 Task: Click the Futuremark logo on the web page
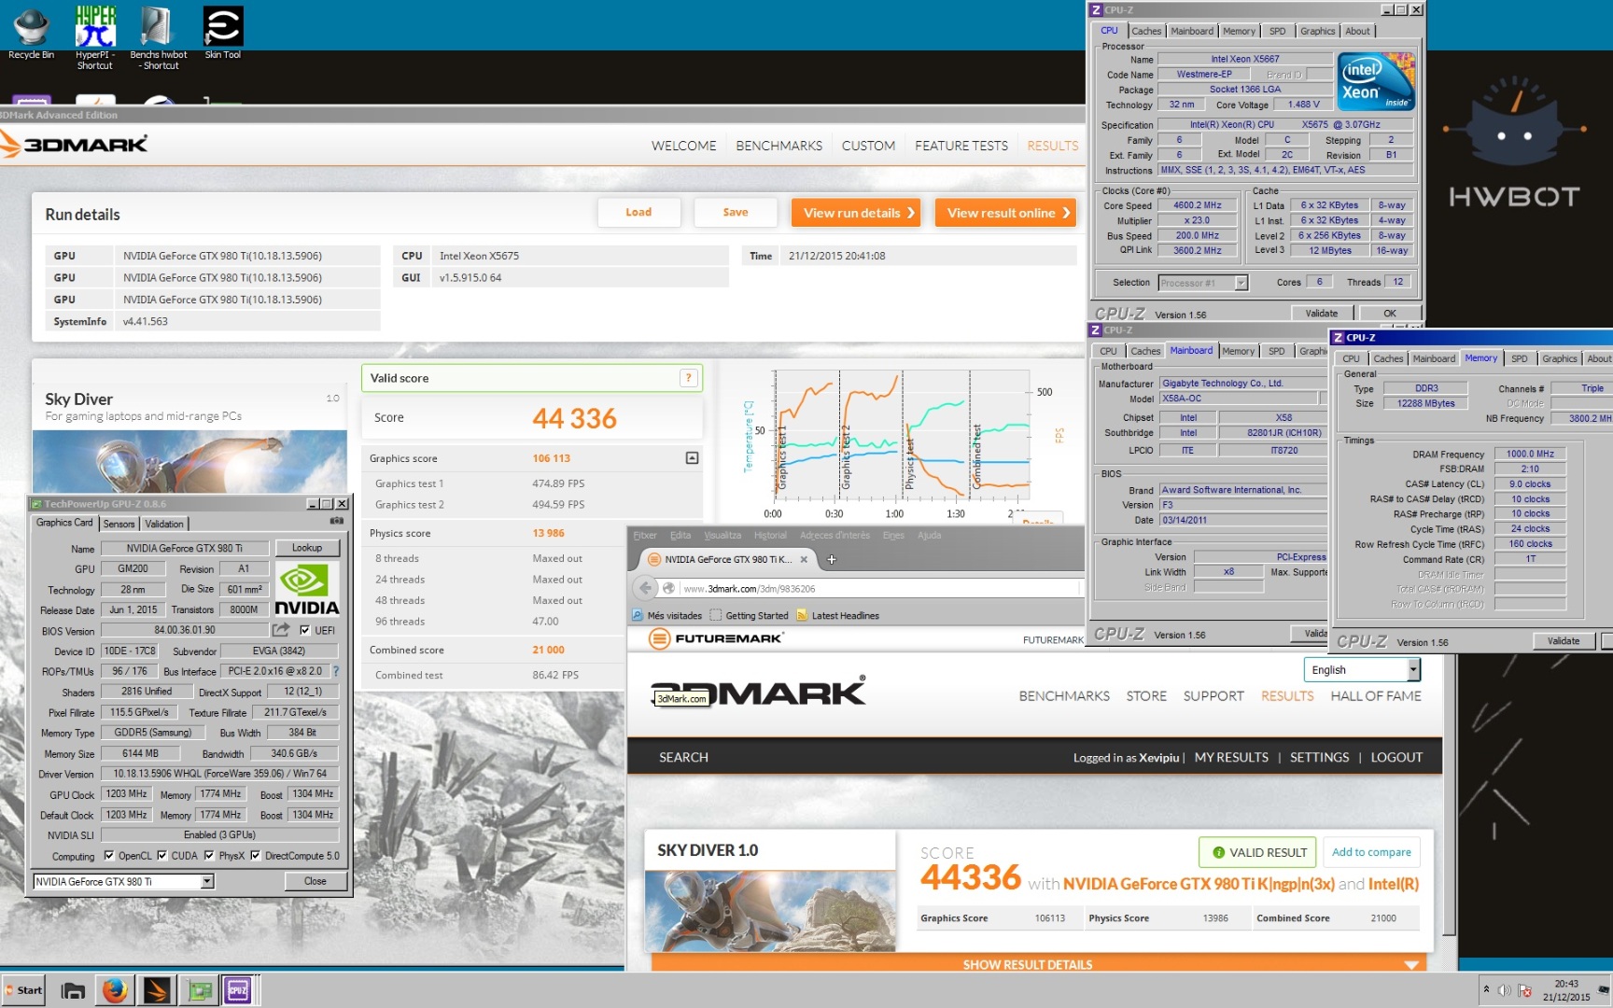pos(716,638)
